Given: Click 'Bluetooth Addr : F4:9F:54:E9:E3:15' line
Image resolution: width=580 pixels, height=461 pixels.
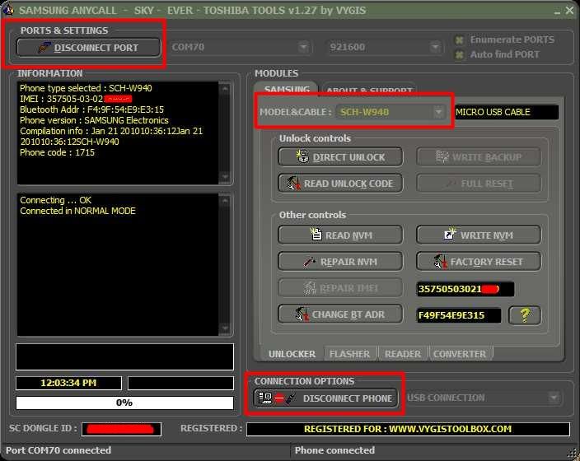Looking at the screenshot, I should click(x=91, y=109).
